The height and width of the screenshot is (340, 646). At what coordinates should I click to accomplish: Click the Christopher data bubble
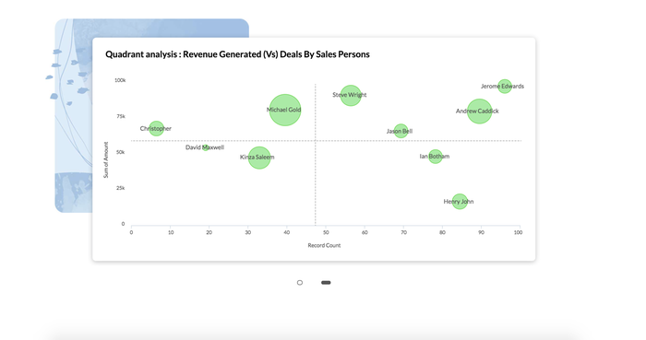pos(156,129)
